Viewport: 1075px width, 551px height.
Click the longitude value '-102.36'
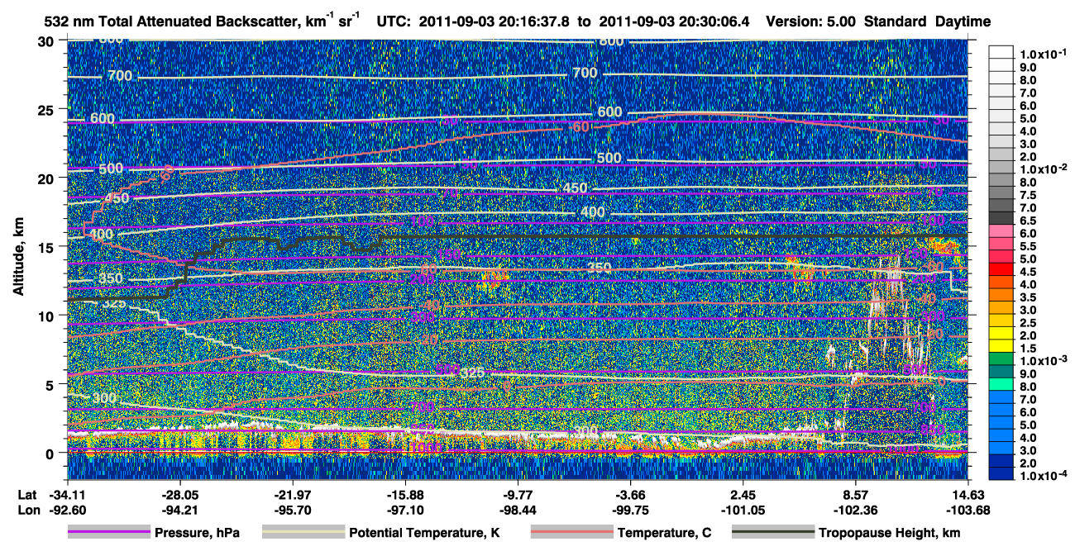(856, 509)
